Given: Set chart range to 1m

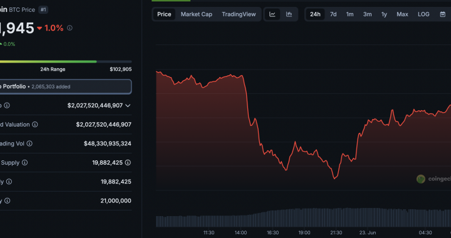Looking at the screenshot, I should [x=350, y=14].
